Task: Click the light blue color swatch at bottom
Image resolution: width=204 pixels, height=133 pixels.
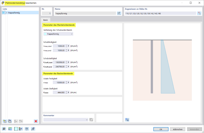Action: [x=16, y=129]
